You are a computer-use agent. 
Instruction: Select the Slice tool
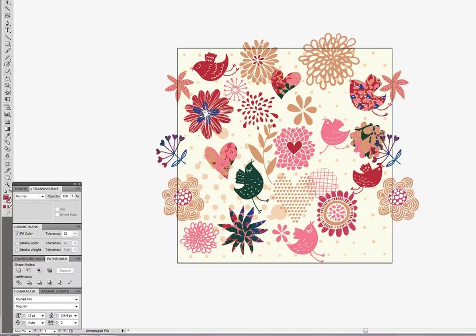pos(7,171)
